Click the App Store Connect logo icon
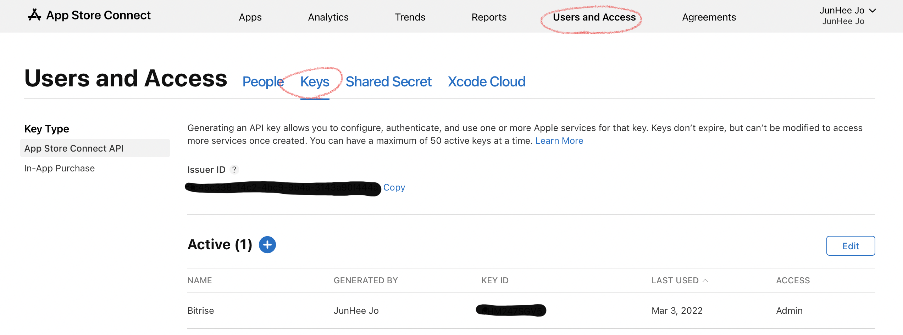 (x=34, y=15)
